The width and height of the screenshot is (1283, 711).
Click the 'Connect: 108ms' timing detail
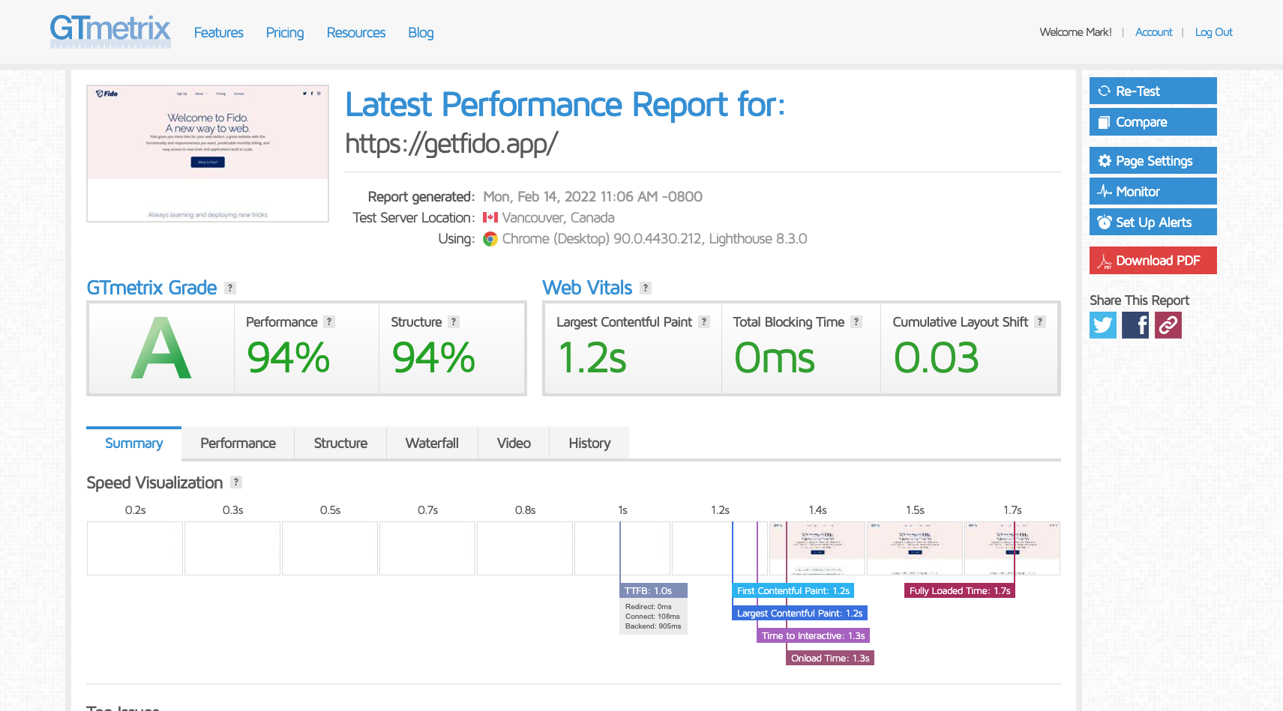pos(652,617)
